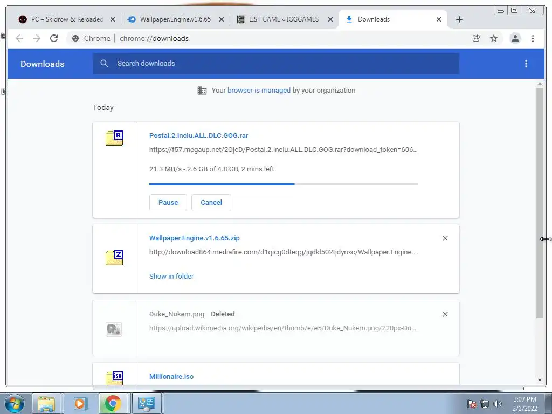Click the volume speaker tray icon

(x=498, y=404)
